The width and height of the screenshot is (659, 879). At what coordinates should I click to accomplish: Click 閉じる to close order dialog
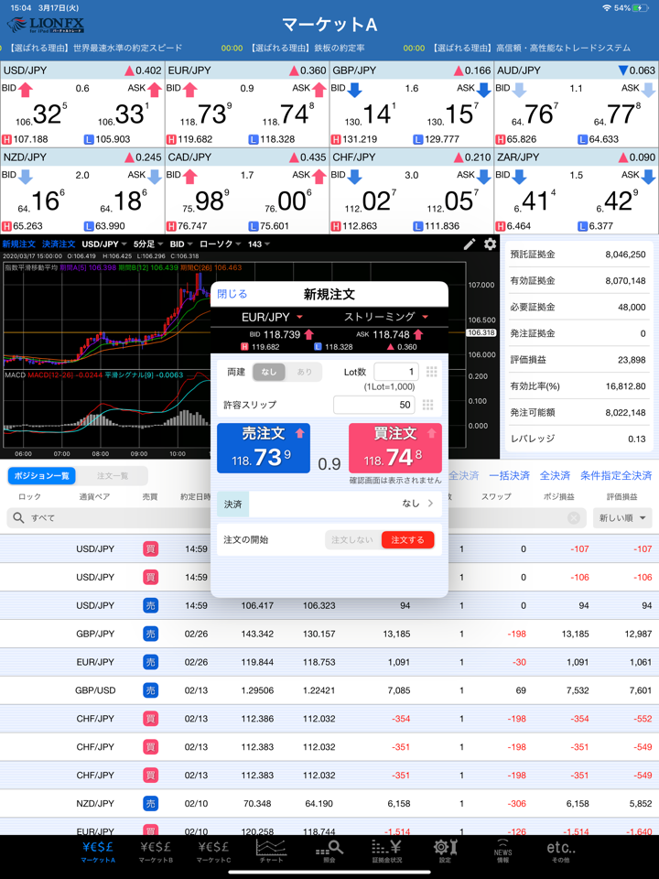(232, 294)
